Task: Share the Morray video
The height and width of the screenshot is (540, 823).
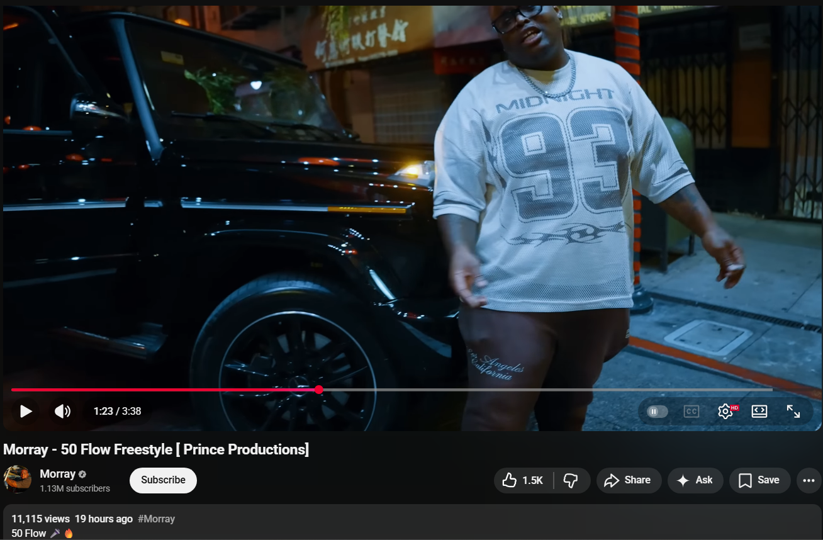Action: click(x=628, y=480)
